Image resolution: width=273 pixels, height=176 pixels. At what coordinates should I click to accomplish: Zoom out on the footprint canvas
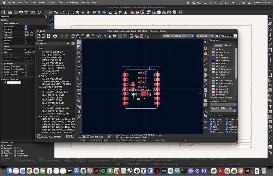(x=83, y=36)
